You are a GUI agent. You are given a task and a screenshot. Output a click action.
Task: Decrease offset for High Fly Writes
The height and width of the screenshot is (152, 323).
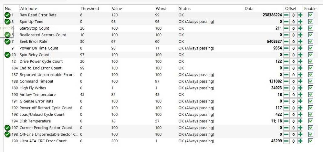click(286, 88)
